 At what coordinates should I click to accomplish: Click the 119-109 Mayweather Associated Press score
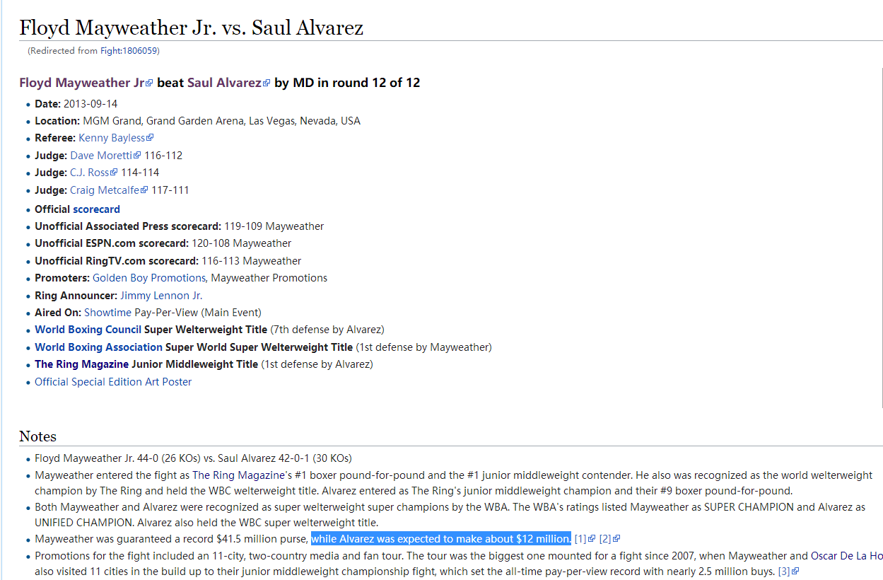coord(274,226)
